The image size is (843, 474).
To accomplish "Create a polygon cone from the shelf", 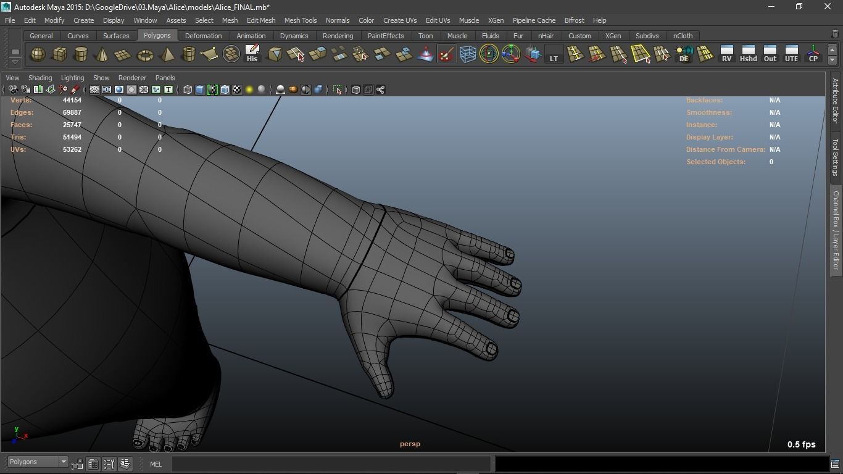I will [102, 54].
